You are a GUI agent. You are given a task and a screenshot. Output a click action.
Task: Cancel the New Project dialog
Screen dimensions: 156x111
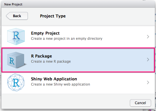pos(140,103)
